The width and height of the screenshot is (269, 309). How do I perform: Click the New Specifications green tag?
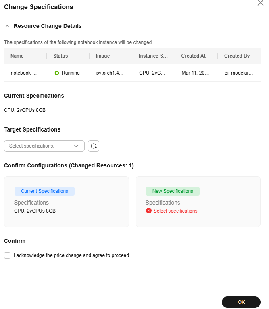[x=173, y=191]
